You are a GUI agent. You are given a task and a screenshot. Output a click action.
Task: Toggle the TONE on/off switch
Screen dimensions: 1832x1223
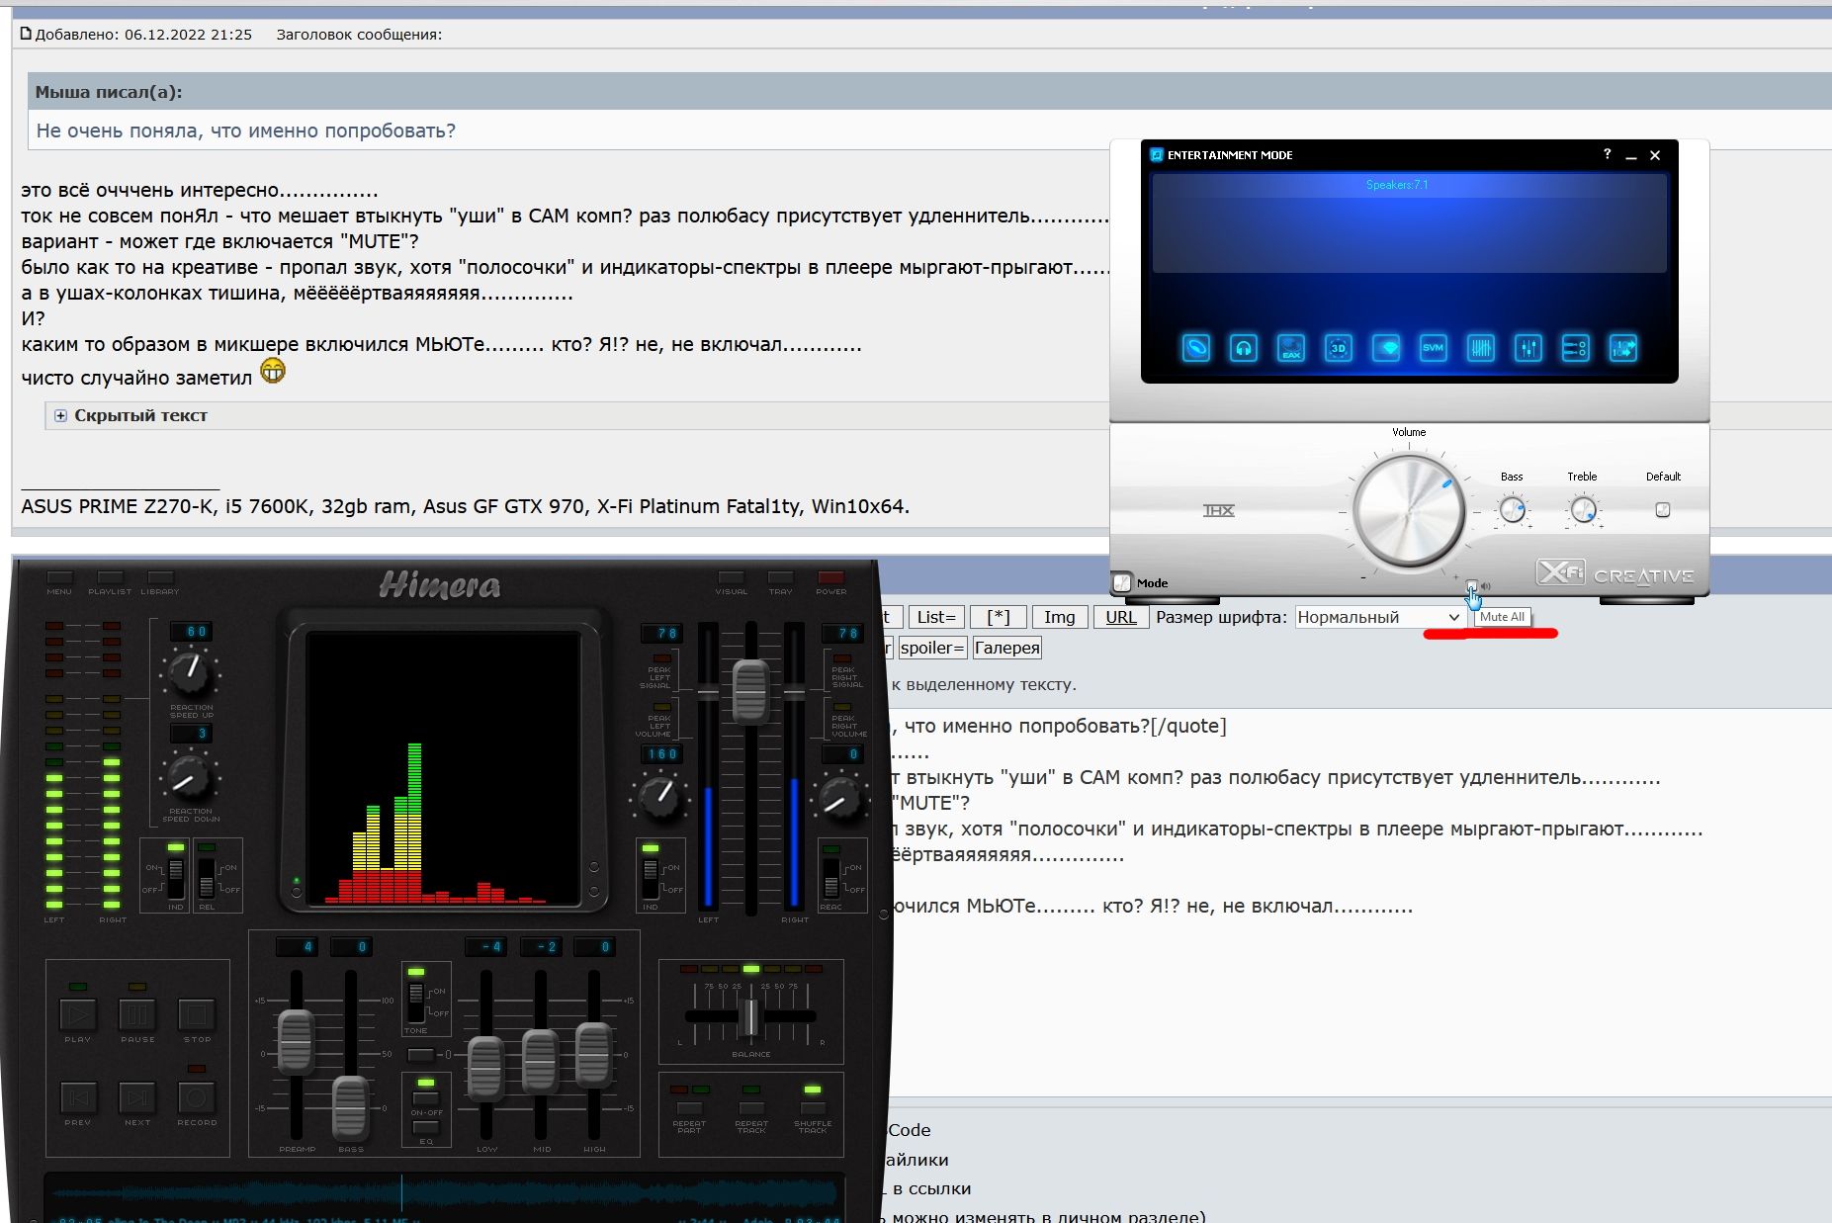tap(416, 1002)
